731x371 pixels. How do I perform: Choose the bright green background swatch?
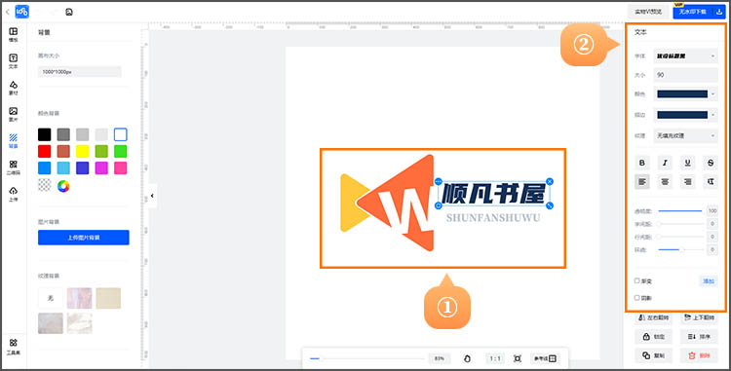120,151
